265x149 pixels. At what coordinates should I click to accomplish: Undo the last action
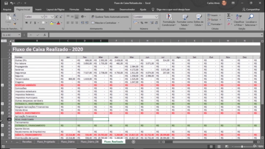(x=12, y=3)
